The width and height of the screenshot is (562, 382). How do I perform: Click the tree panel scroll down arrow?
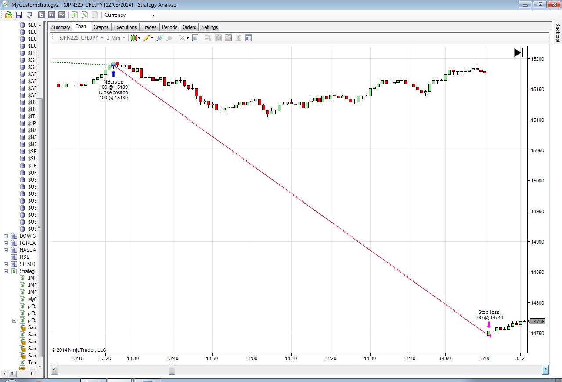40,366
